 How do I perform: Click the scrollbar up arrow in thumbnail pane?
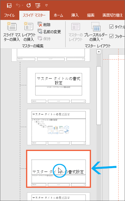click(99, 52)
